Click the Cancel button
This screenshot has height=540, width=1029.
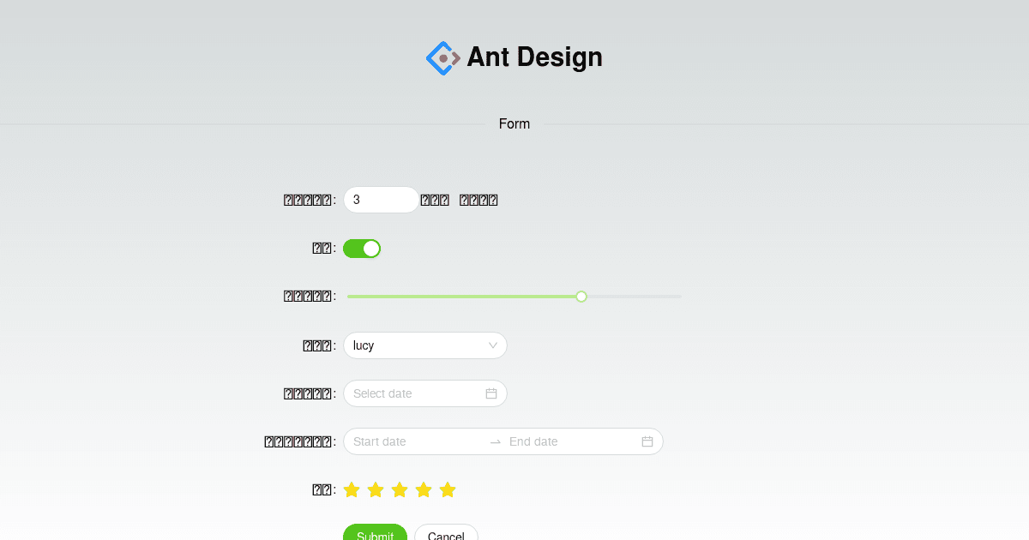click(x=446, y=533)
